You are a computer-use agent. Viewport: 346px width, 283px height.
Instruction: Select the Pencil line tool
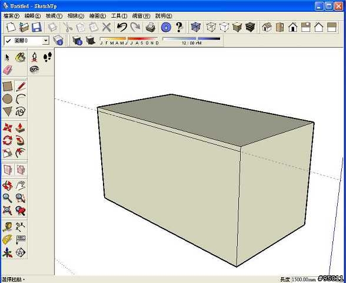(x=21, y=86)
